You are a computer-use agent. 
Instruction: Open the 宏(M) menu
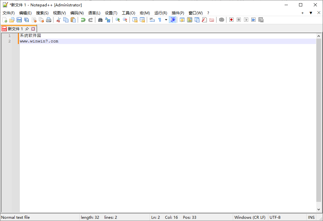click(x=145, y=13)
